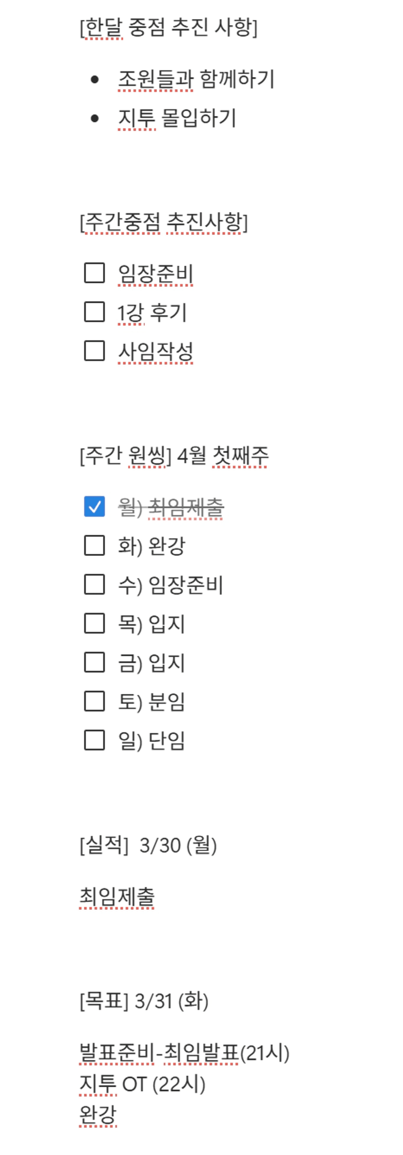Tick the 1강 후기 checkbox
Image resolution: width=403 pixels, height=1155 pixels.
point(94,312)
